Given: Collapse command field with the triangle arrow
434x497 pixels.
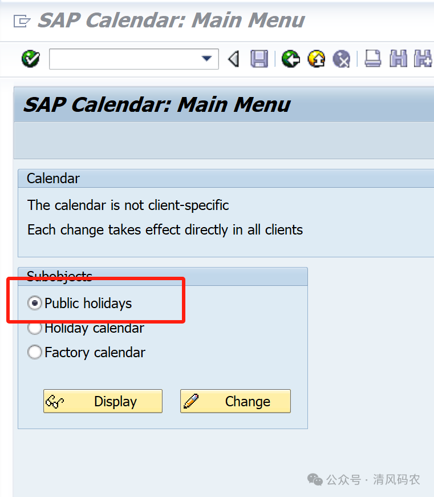Looking at the screenshot, I should [233, 59].
